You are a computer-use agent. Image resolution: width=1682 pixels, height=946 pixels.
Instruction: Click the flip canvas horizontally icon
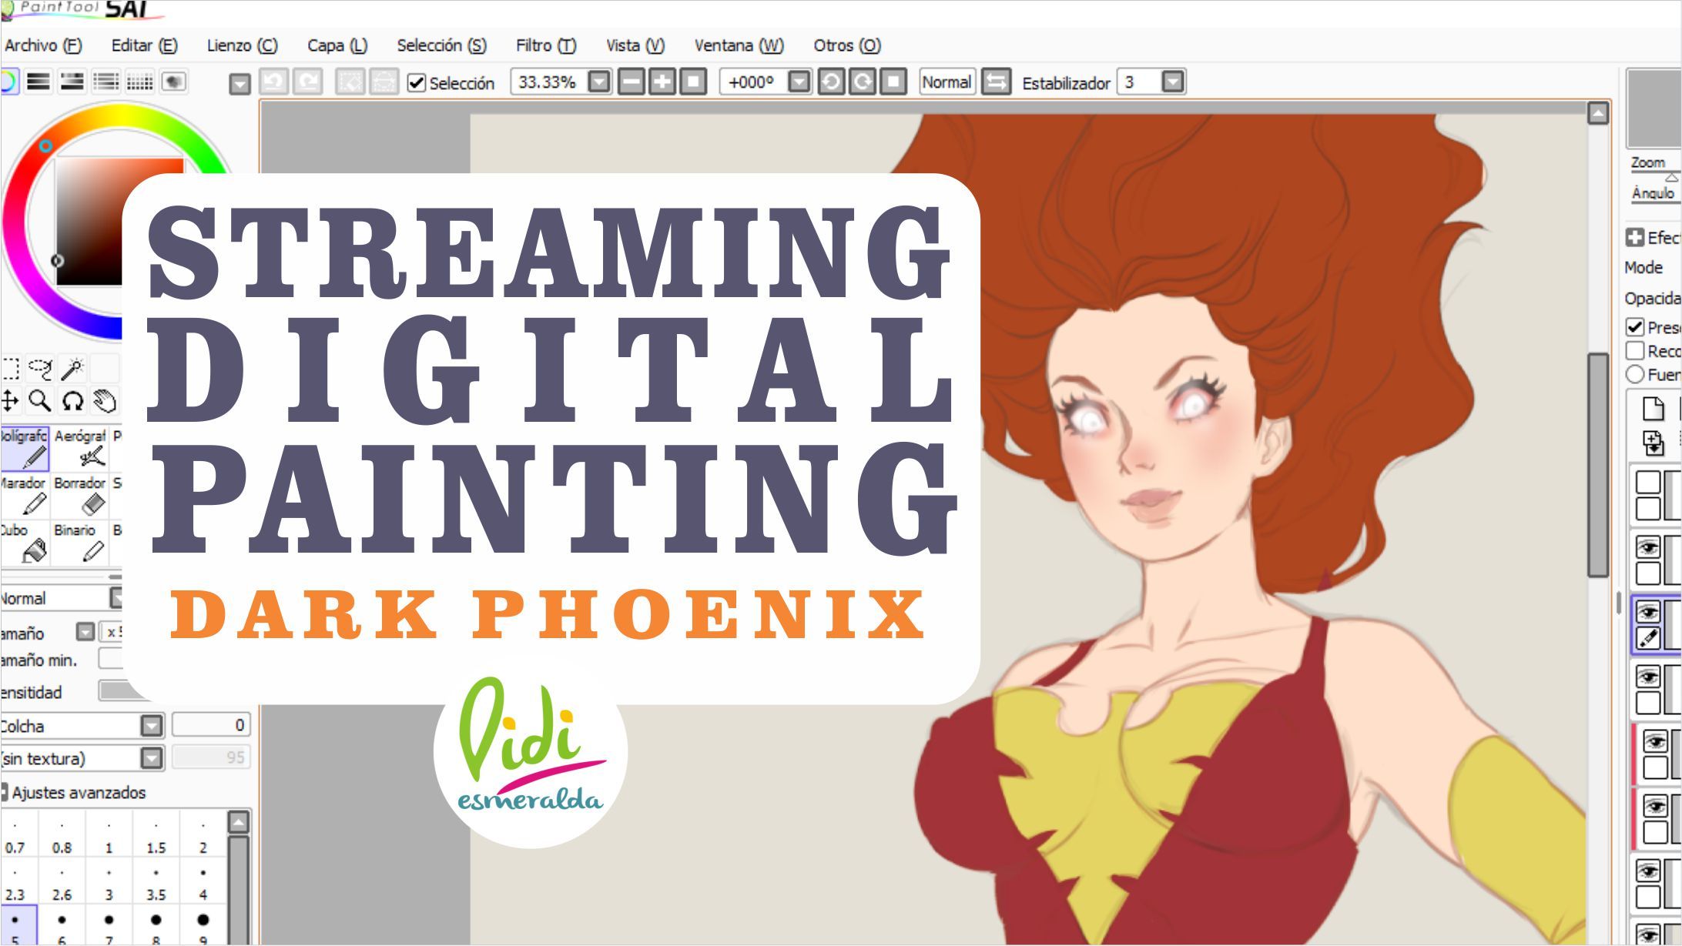(996, 82)
